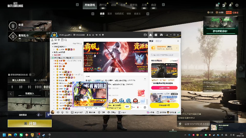Open the 商店 tab in PUBG
246x138 pixels.
(x=153, y=5)
